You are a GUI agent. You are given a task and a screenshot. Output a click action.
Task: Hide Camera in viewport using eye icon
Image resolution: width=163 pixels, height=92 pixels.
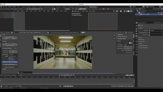click(160, 14)
